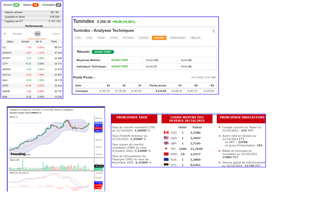This screenshot has width=330, height=205.
Task: Expand Compte courant du Trésor indicator arrow
Action: tap(219, 128)
